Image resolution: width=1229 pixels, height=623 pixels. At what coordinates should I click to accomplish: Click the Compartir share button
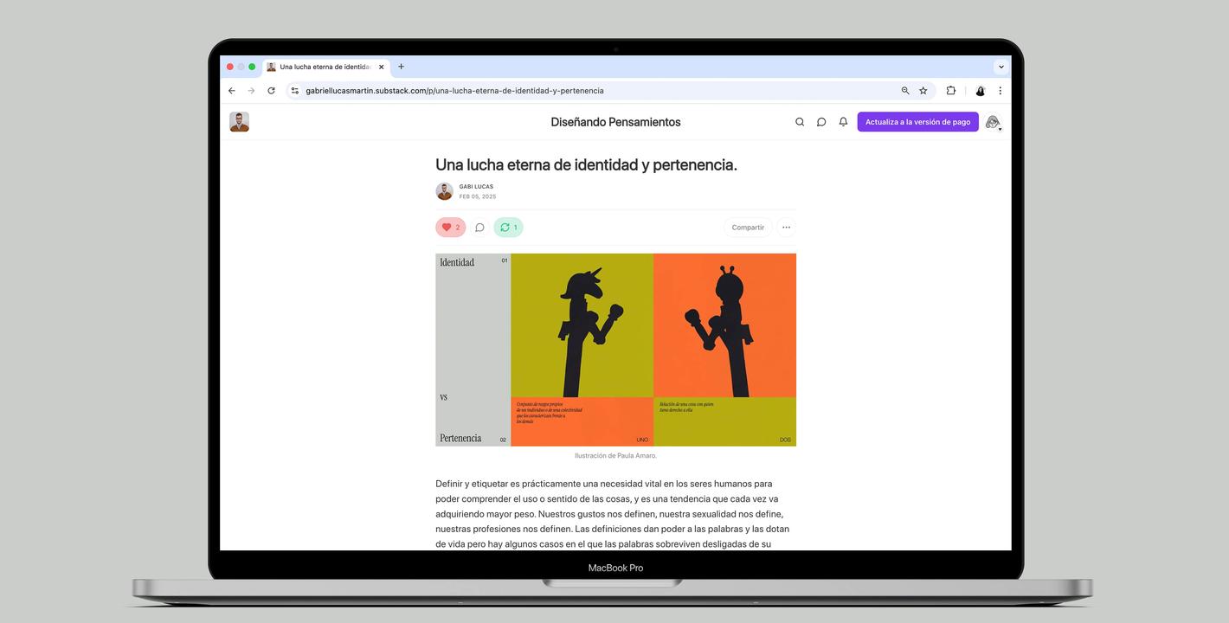click(748, 228)
